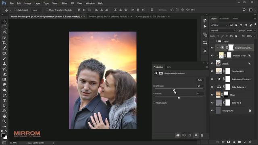The height and width of the screenshot is (145, 258).
Task: Enable Show Transform Controls checkbox
Action: point(47,10)
